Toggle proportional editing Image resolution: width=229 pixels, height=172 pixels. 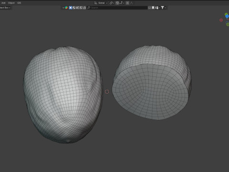(x=127, y=3)
